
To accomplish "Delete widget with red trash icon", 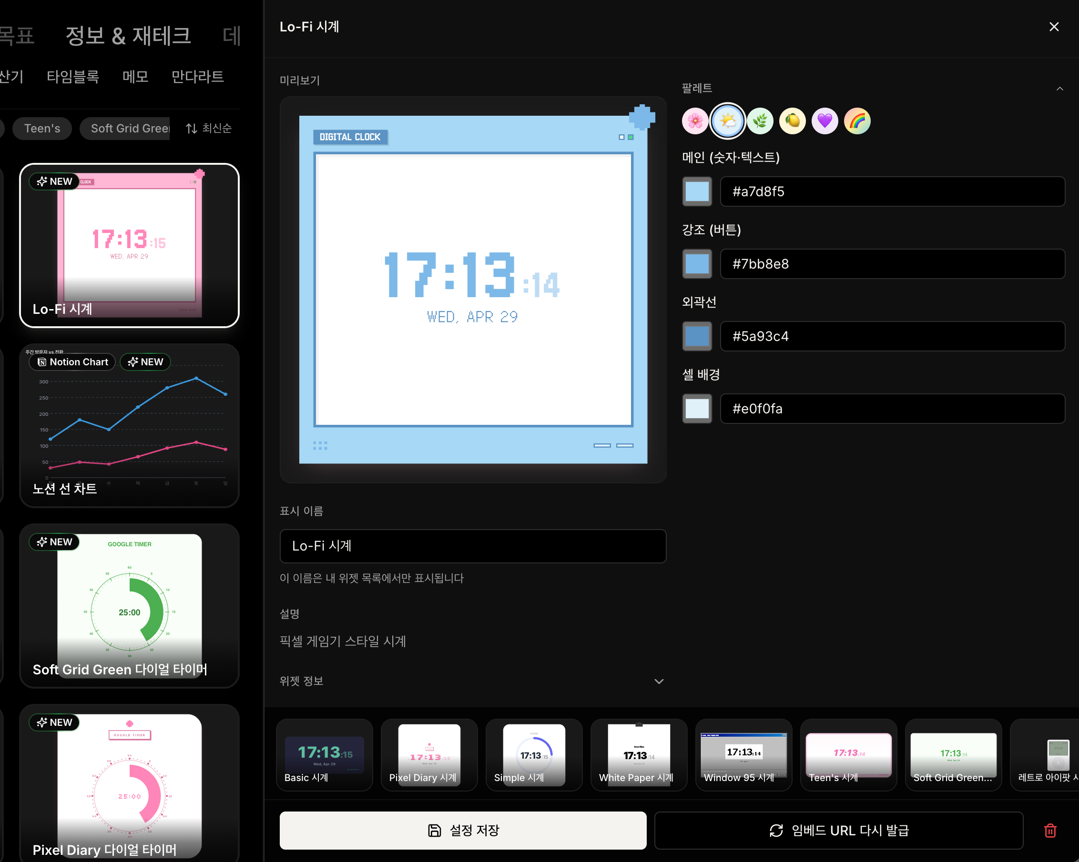I will coord(1050,831).
